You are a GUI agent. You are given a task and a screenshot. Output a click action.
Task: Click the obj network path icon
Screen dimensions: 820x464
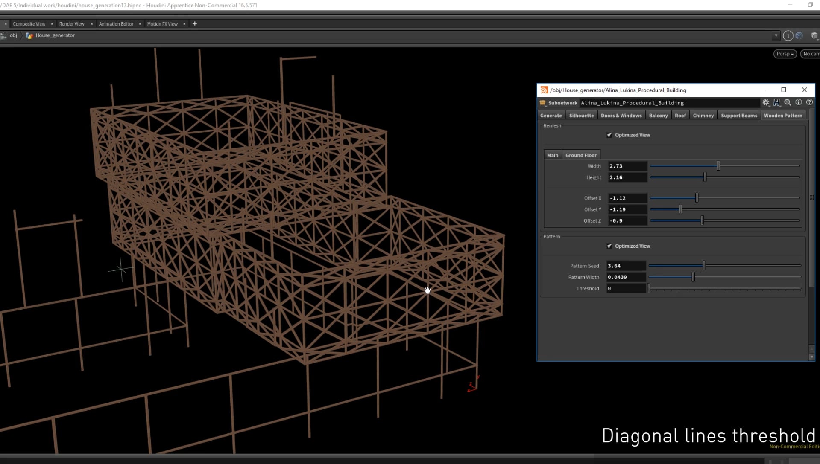tap(4, 35)
